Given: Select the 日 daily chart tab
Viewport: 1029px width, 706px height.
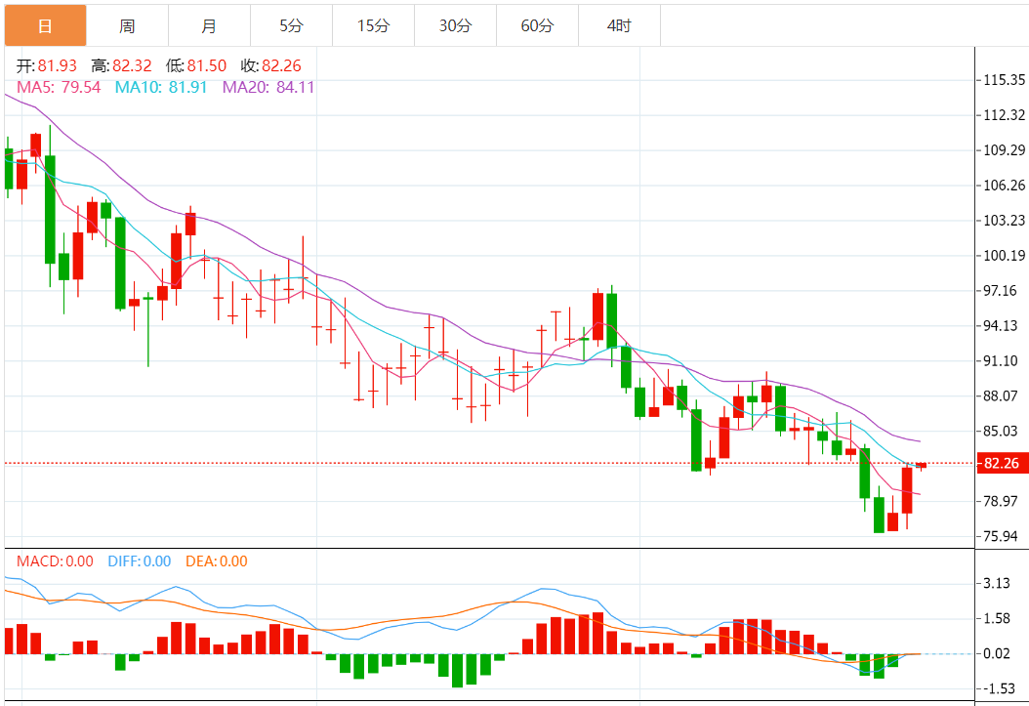Looking at the screenshot, I should [45, 25].
